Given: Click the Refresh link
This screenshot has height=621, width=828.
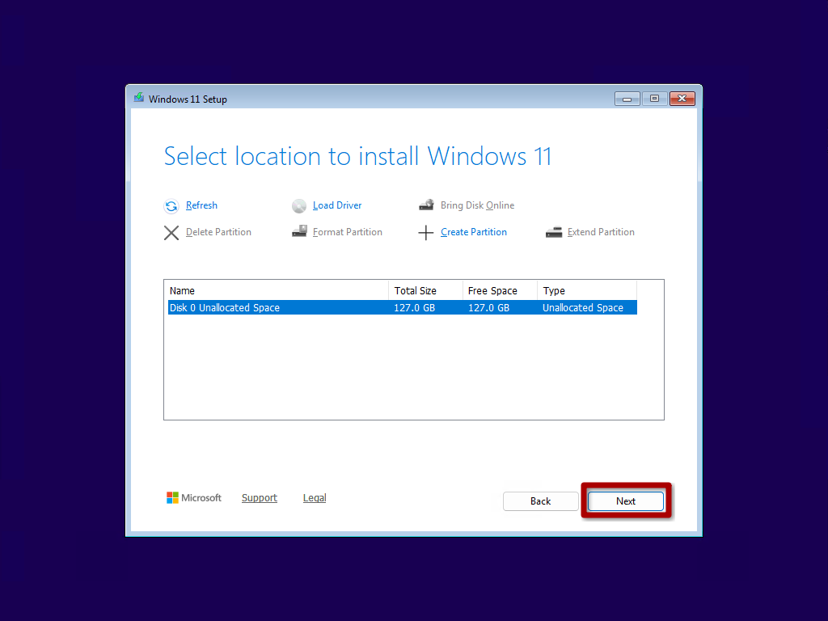Looking at the screenshot, I should (201, 205).
